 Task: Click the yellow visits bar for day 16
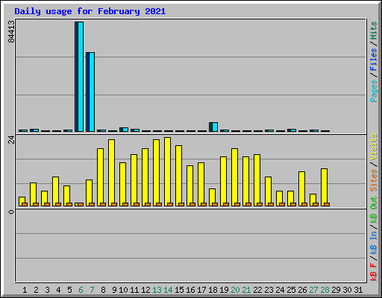(190, 186)
